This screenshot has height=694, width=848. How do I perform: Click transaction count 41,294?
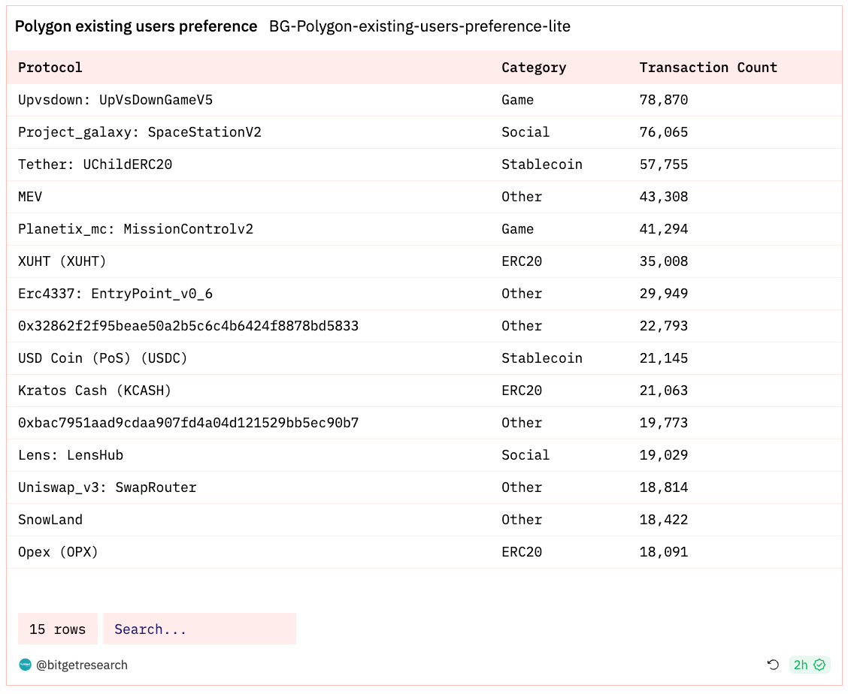tap(664, 229)
